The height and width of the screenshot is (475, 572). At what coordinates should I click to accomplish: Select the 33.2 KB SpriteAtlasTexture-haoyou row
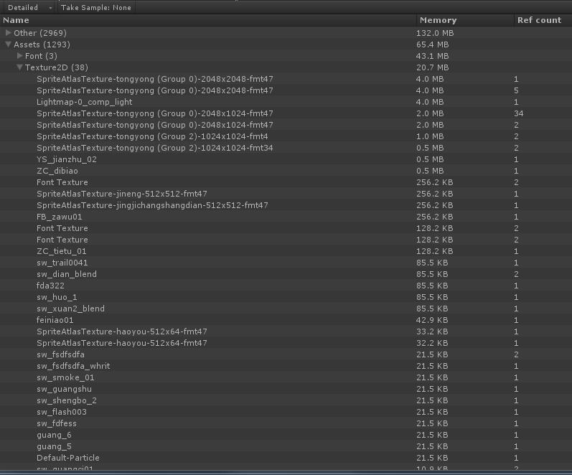click(x=286, y=331)
